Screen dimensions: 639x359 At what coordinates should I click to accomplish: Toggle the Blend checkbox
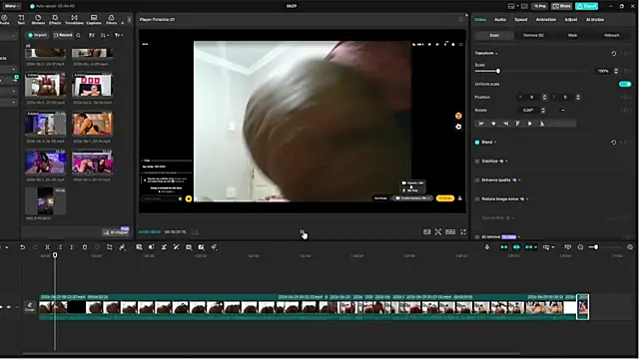click(x=477, y=142)
